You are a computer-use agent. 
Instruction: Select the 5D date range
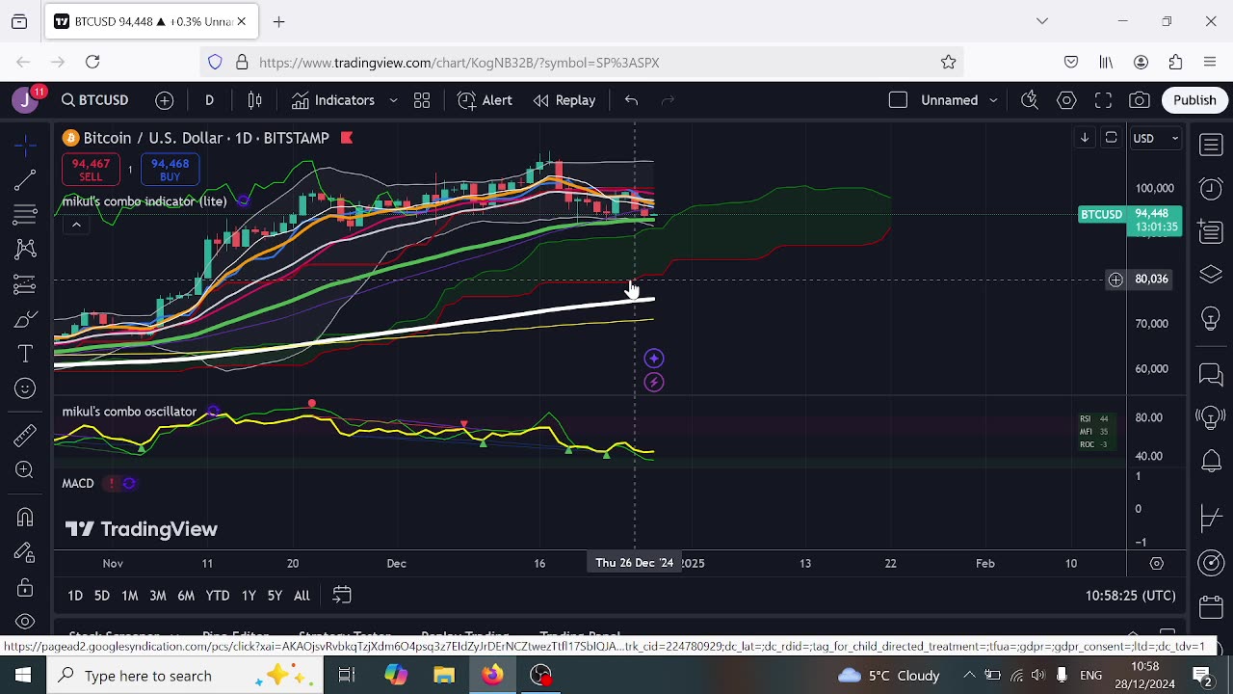102,596
